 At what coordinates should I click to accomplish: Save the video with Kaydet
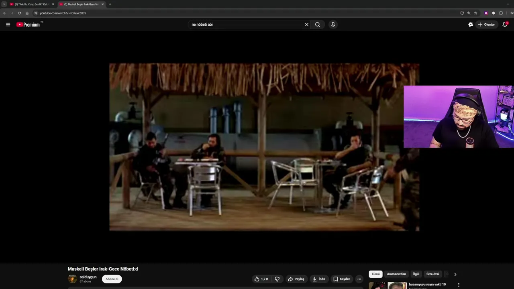tap(341, 279)
